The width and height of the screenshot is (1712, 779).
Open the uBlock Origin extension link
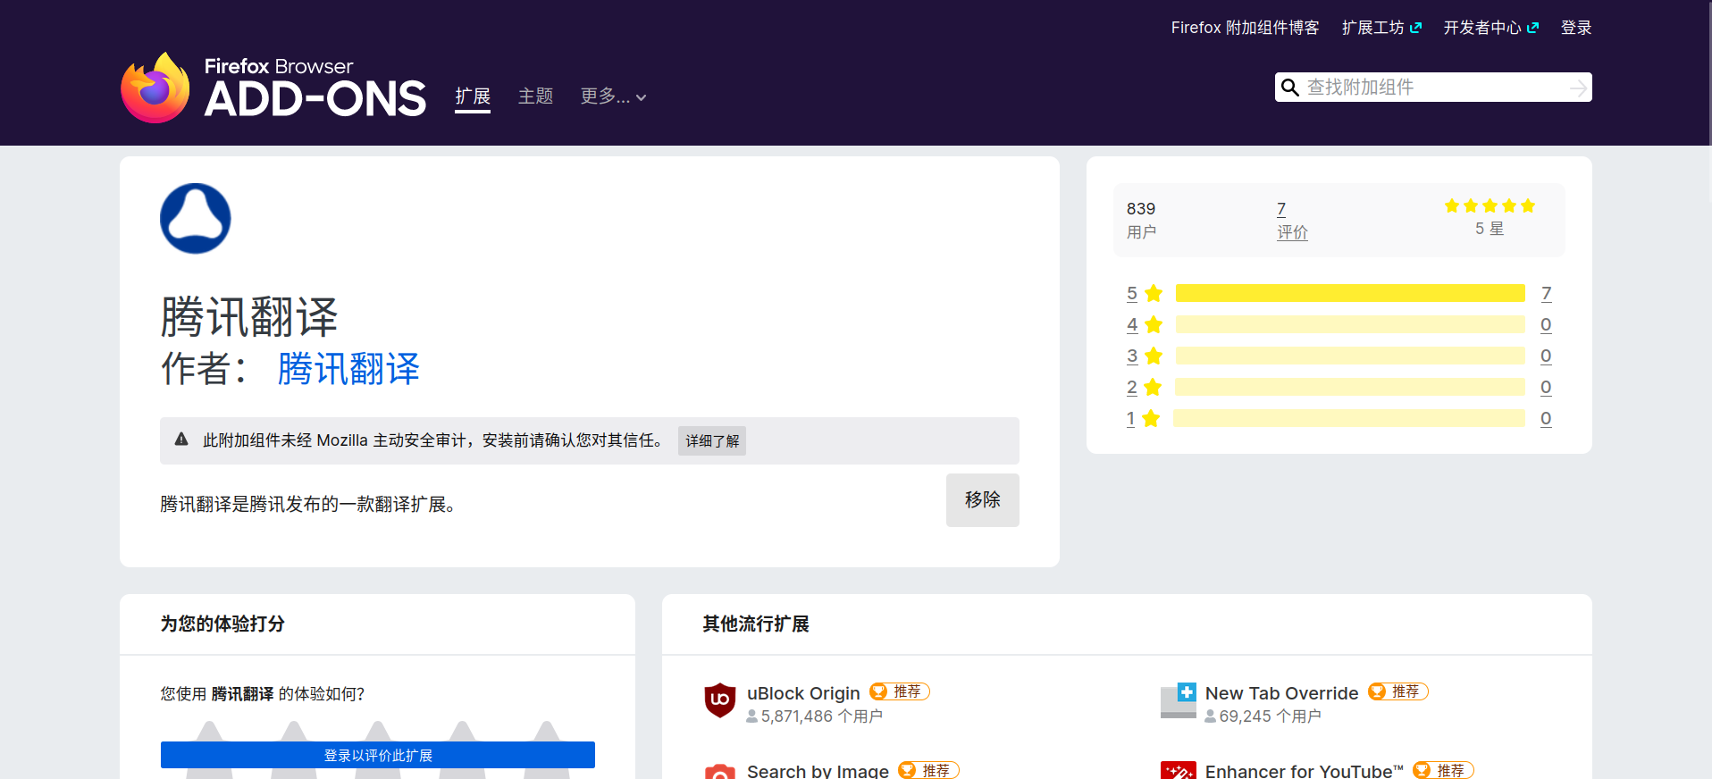coord(803,693)
